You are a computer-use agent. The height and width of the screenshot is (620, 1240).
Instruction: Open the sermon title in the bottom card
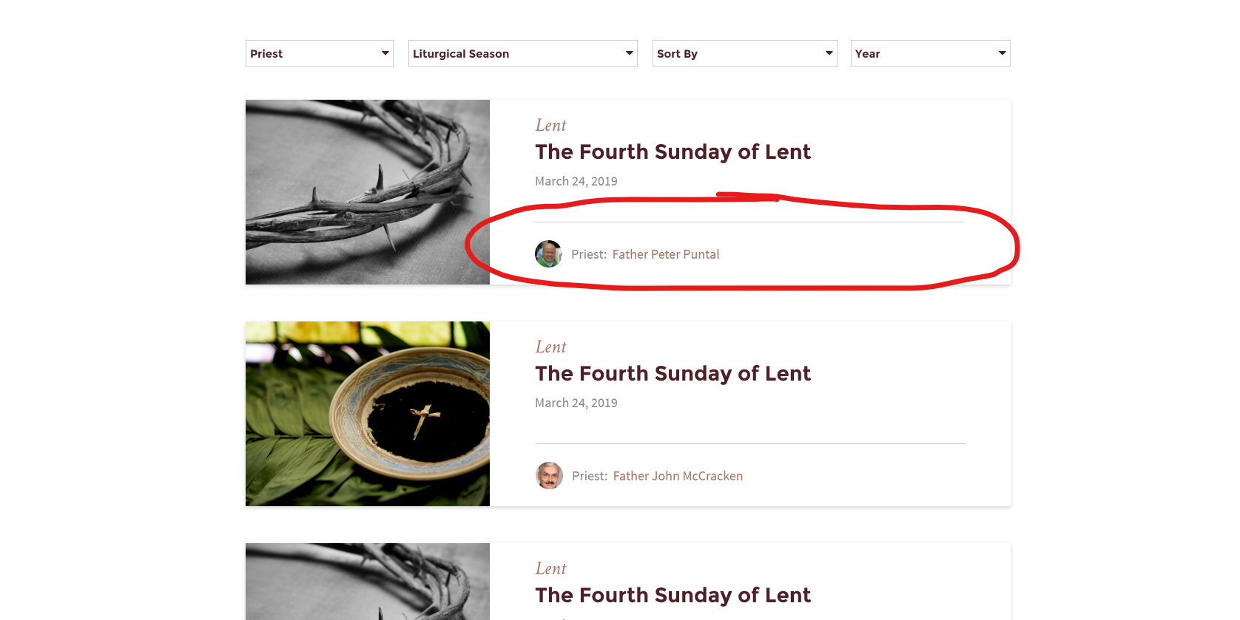pyautogui.click(x=673, y=595)
